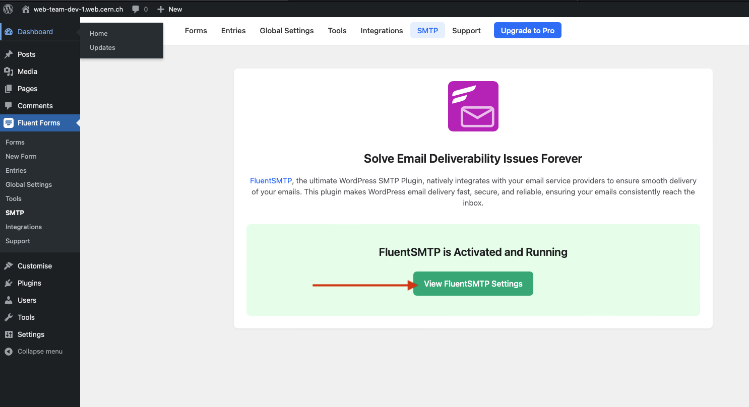Click the Media icon in sidebar
The image size is (749, 407).
pyautogui.click(x=9, y=72)
